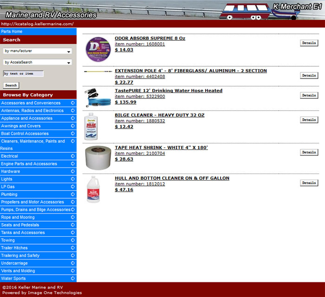
Task: Click the arrow icon beside Tanks and Accessories
Action: pos(73,232)
